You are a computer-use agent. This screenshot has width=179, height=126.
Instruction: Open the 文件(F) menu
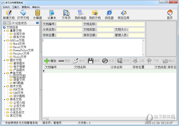pyautogui.click(x=6, y=7)
